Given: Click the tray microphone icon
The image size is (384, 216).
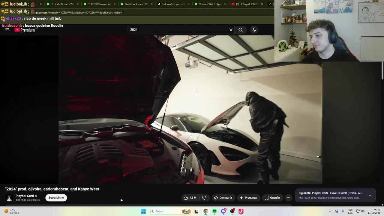Looking at the screenshot, I should (343, 211).
